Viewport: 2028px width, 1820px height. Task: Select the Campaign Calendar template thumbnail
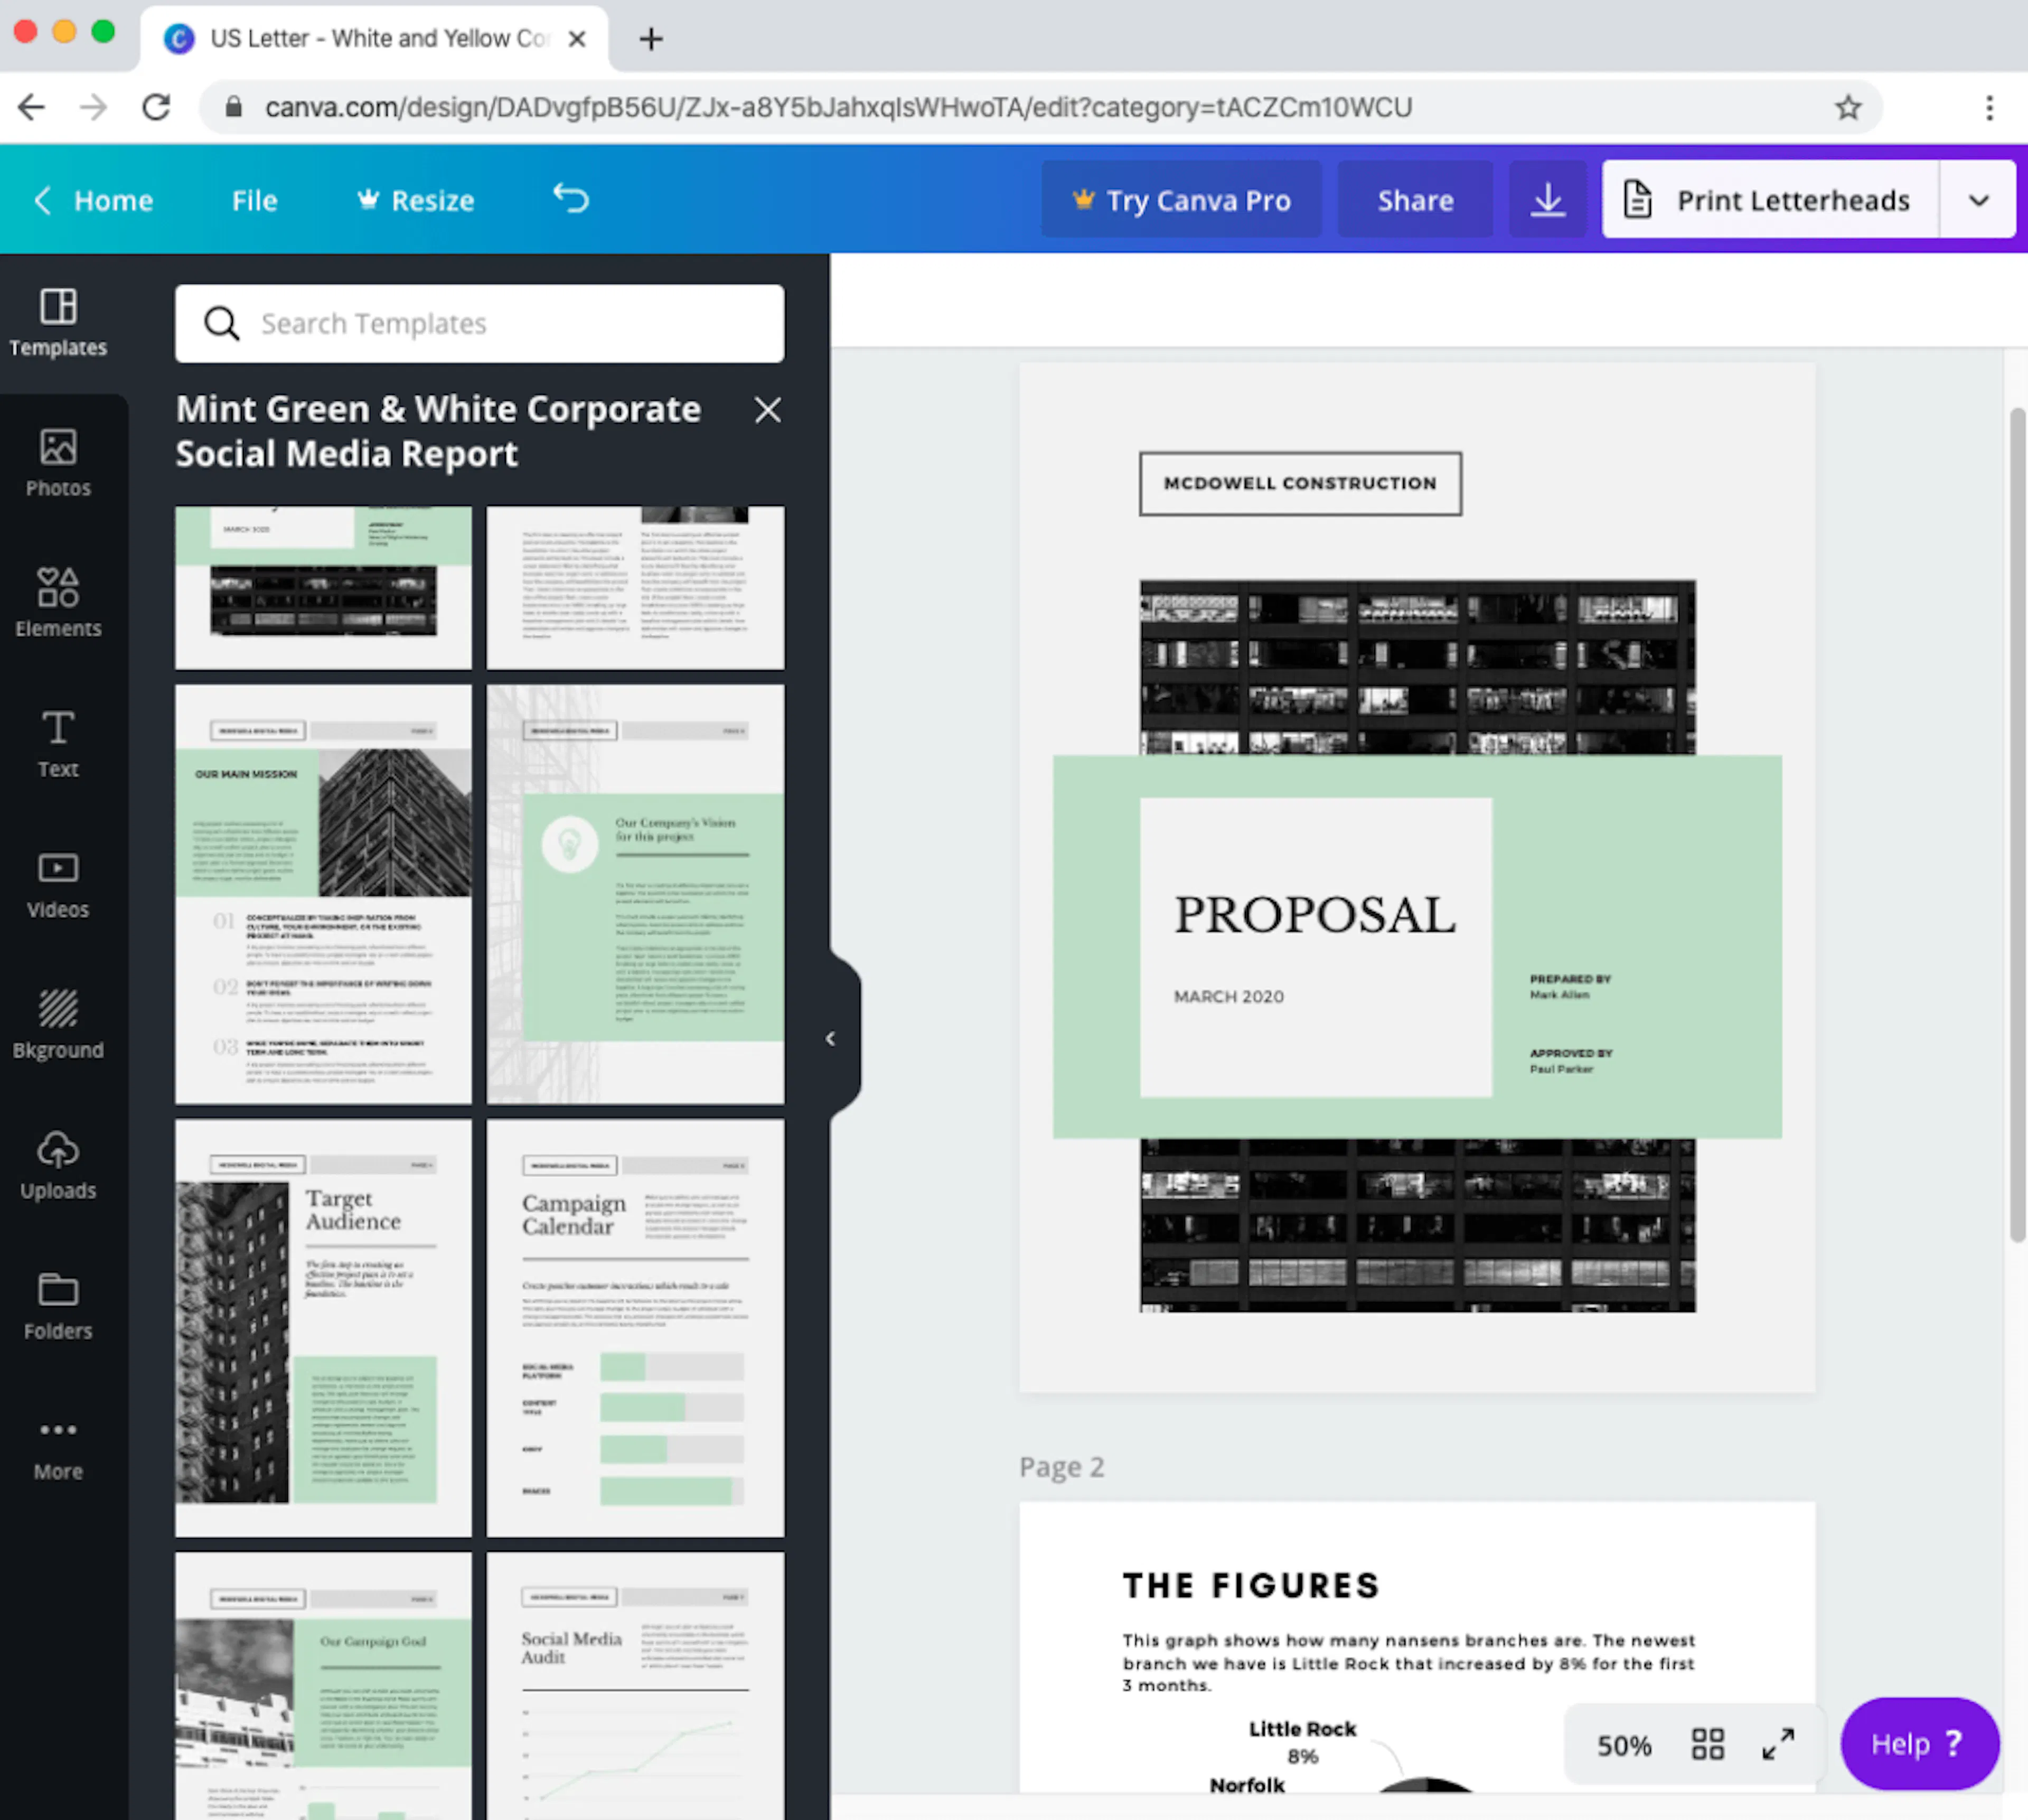click(635, 1327)
